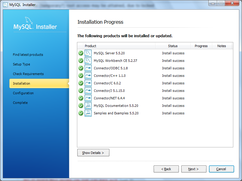The image size is (242, 181).
Task: Select the Connector/ODBC 5.1.8 name
Action: tap(111, 68)
